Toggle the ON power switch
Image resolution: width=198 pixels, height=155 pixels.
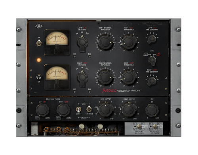click(x=39, y=43)
